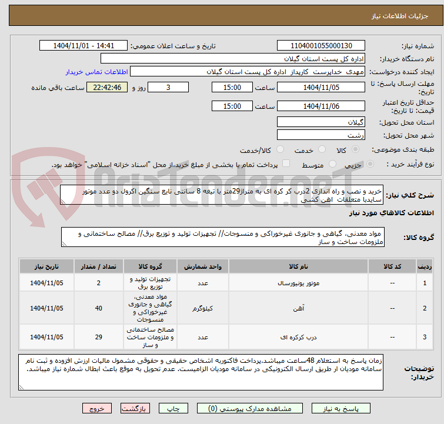Click quantity cell showing 29
The width and height of the screenshot is (444, 424).
pos(98,337)
